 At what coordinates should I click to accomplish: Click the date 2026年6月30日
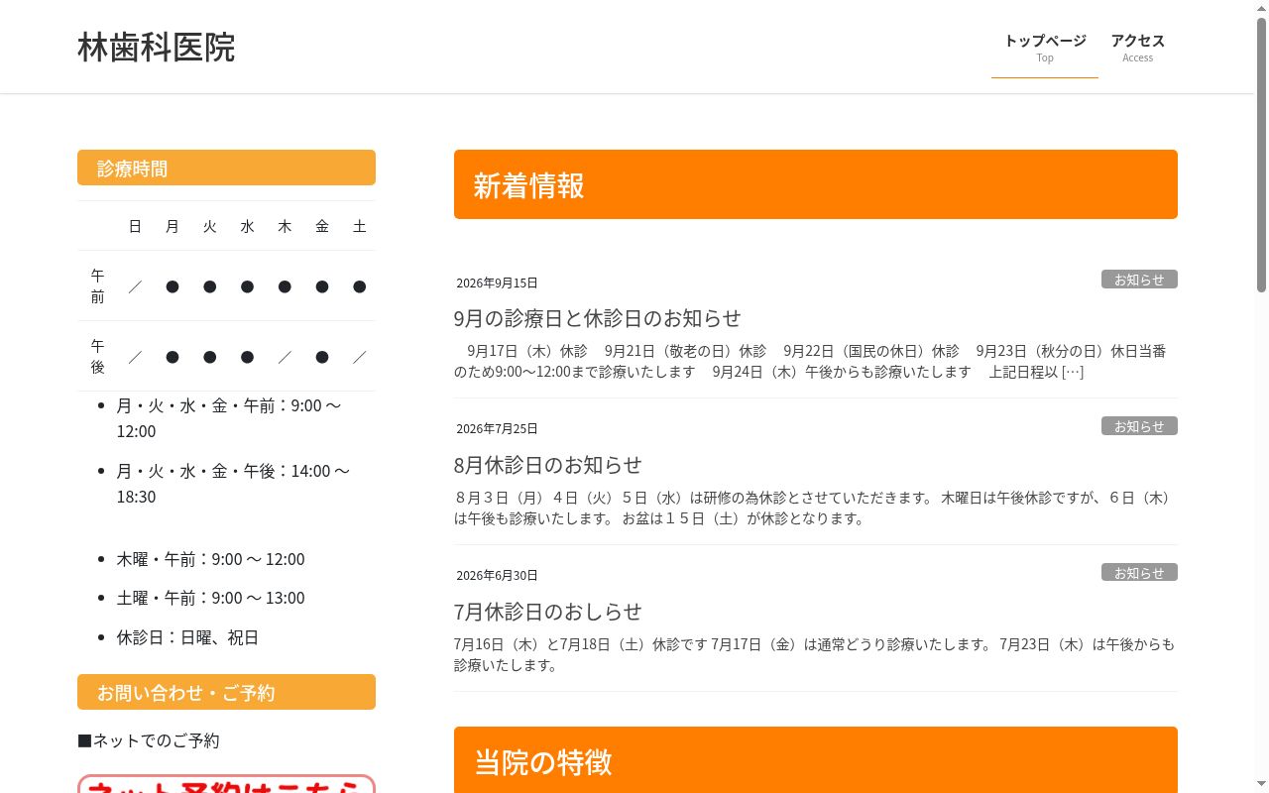pos(497,576)
